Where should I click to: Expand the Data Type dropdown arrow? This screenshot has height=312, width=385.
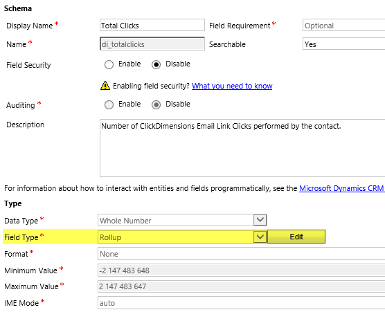(x=260, y=220)
